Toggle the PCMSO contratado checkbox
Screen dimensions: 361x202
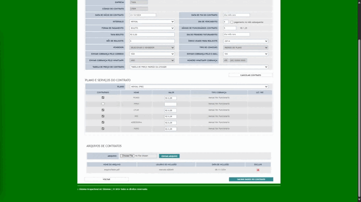click(103, 97)
